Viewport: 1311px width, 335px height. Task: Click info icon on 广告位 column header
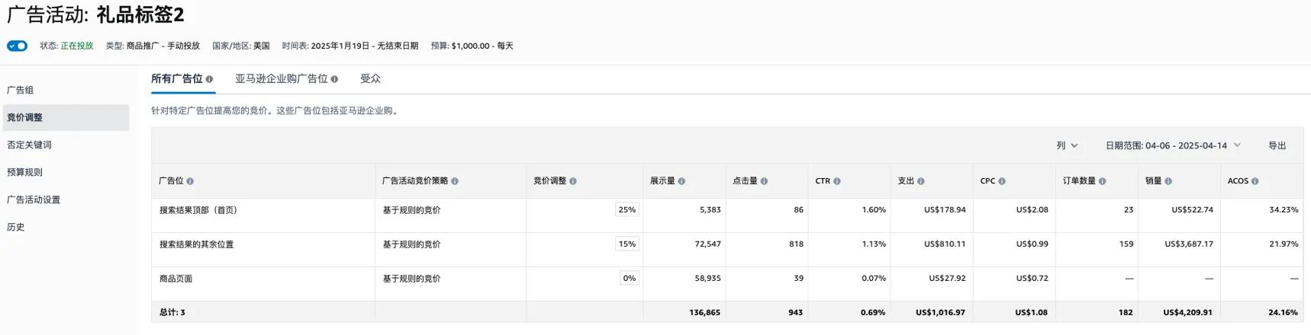click(190, 181)
